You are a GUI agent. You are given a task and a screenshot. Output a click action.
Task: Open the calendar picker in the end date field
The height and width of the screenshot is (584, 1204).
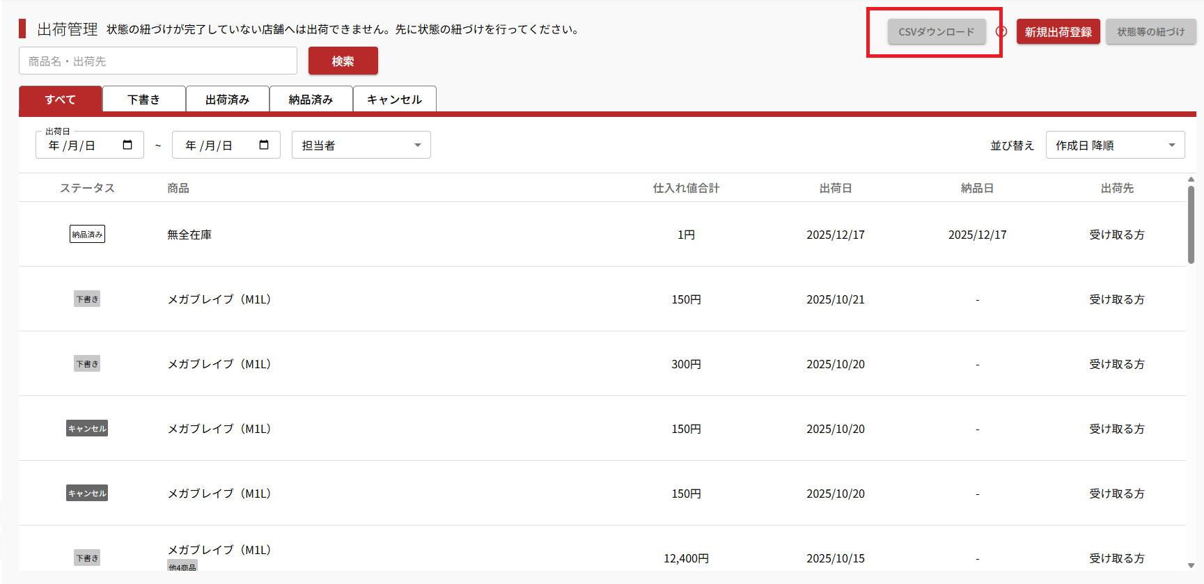[264, 145]
